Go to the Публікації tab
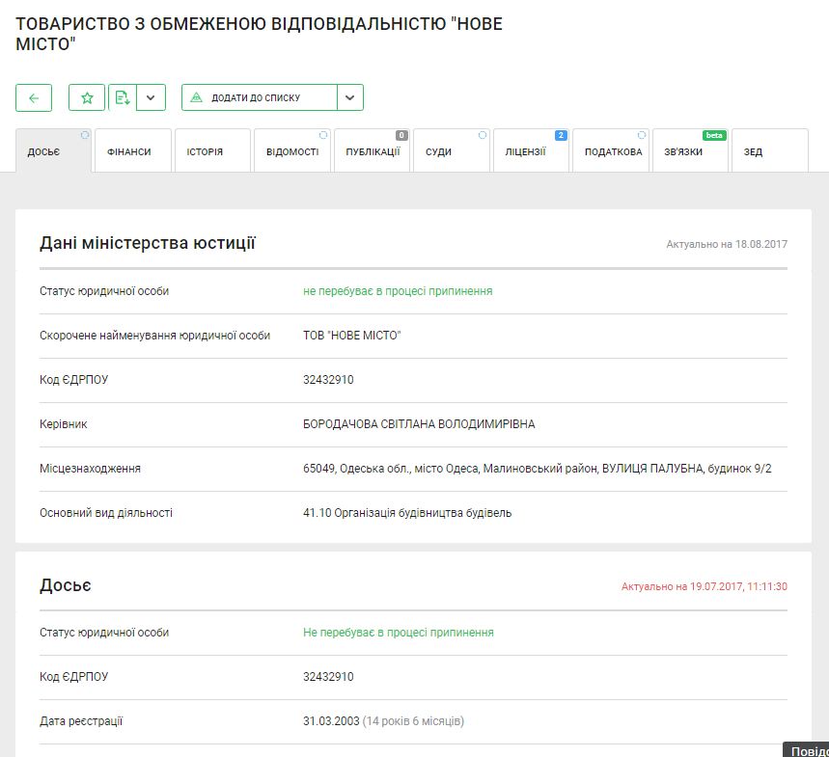 373,151
